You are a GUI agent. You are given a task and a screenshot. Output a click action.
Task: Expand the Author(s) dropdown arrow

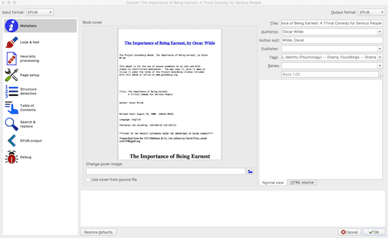[380, 32]
